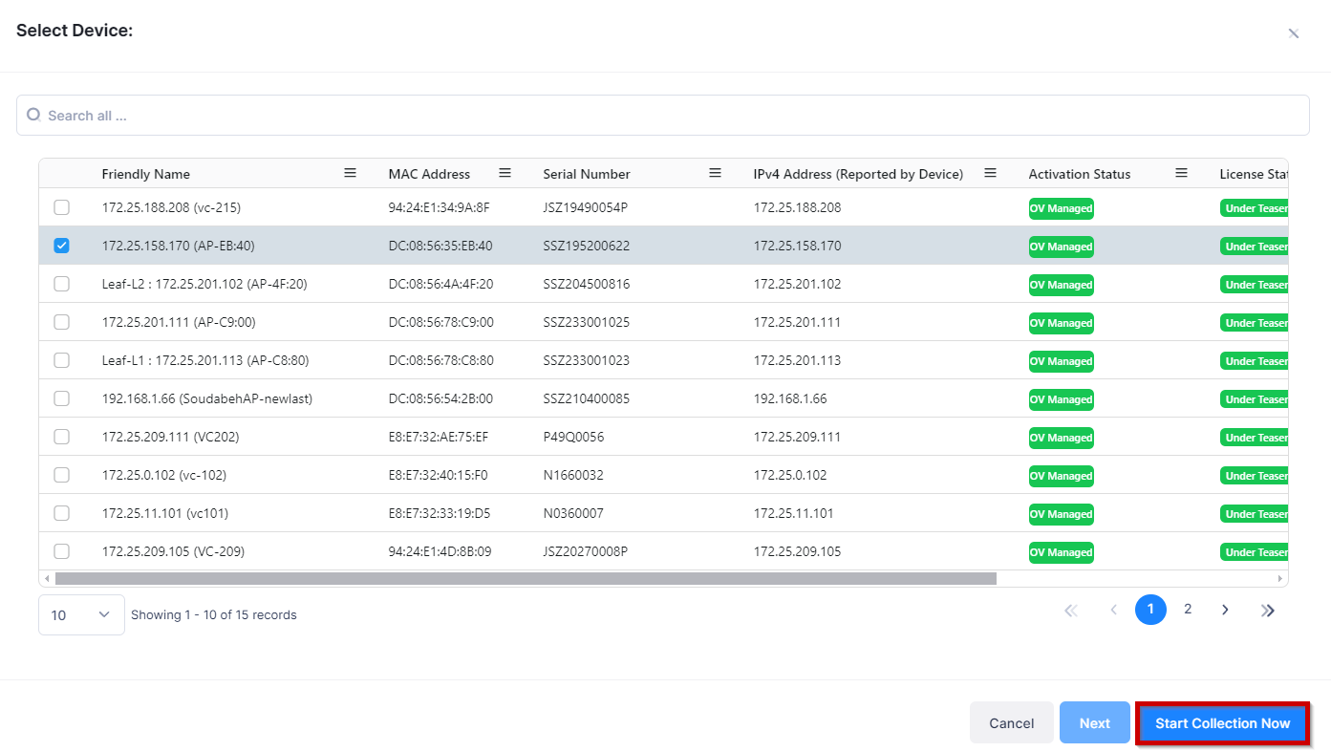Tick the SoudabehAP-newlast device checkbox
Image resolution: width=1331 pixels, height=752 pixels.
tap(62, 398)
